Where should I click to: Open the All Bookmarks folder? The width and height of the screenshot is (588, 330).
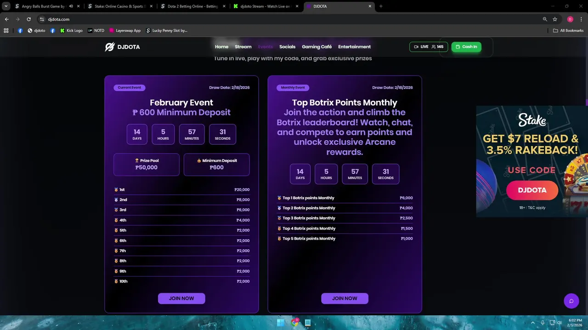568,31
